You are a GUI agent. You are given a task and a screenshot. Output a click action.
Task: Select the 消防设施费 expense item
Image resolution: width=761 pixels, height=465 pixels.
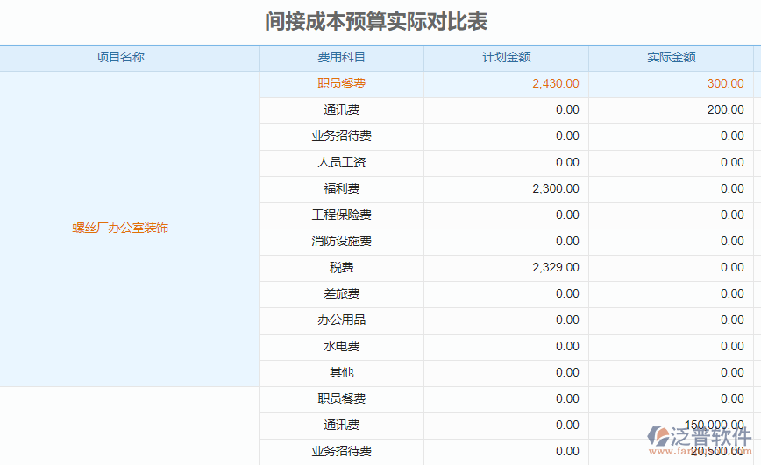click(341, 242)
